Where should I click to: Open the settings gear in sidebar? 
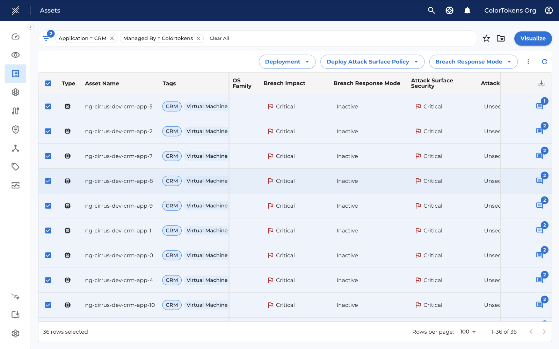15,333
